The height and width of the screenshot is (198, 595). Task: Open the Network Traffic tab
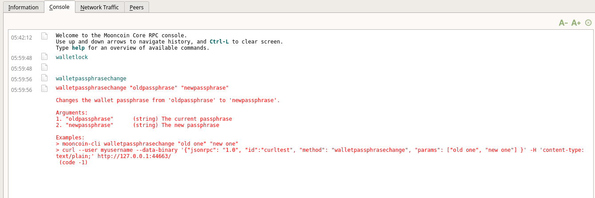click(99, 7)
